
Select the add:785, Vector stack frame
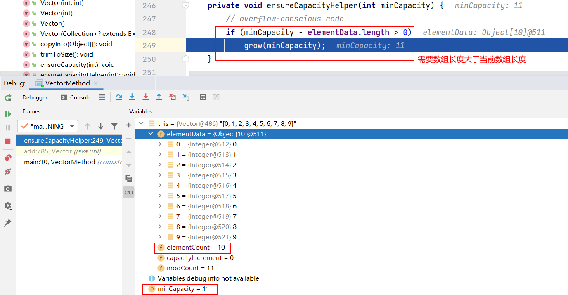[x=69, y=151]
